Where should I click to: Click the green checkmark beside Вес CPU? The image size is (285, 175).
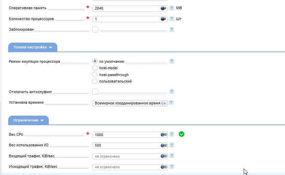pyautogui.click(x=181, y=134)
